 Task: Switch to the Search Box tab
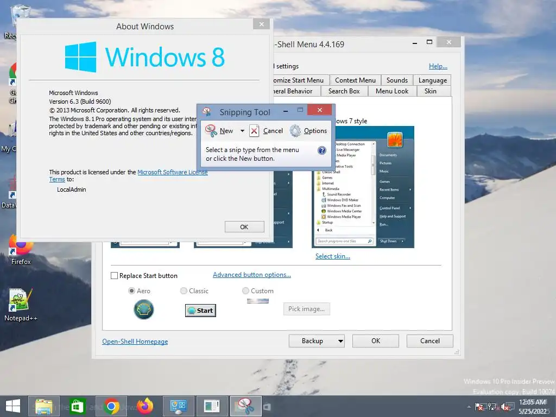tap(344, 91)
